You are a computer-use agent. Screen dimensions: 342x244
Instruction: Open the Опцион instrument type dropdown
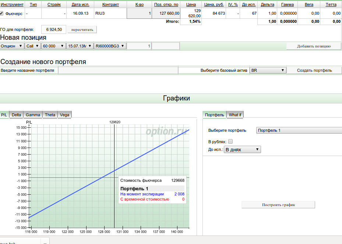[12, 46]
